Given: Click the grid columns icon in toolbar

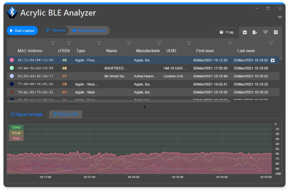Looking at the screenshot, I should (276, 32).
